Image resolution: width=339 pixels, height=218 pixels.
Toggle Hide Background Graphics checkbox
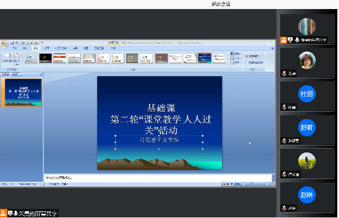pos(246,63)
